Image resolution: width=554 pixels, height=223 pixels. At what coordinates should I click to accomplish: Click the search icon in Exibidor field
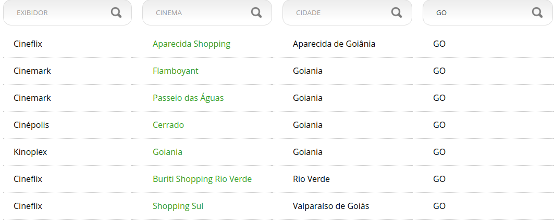tap(116, 12)
